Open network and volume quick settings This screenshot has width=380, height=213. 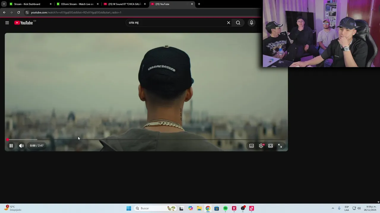(x=357, y=208)
